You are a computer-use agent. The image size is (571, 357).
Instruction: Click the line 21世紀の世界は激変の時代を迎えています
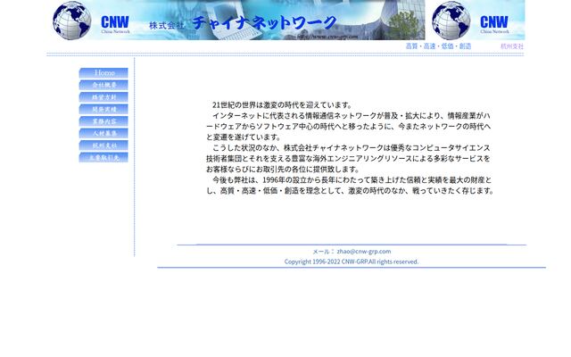tap(282, 105)
